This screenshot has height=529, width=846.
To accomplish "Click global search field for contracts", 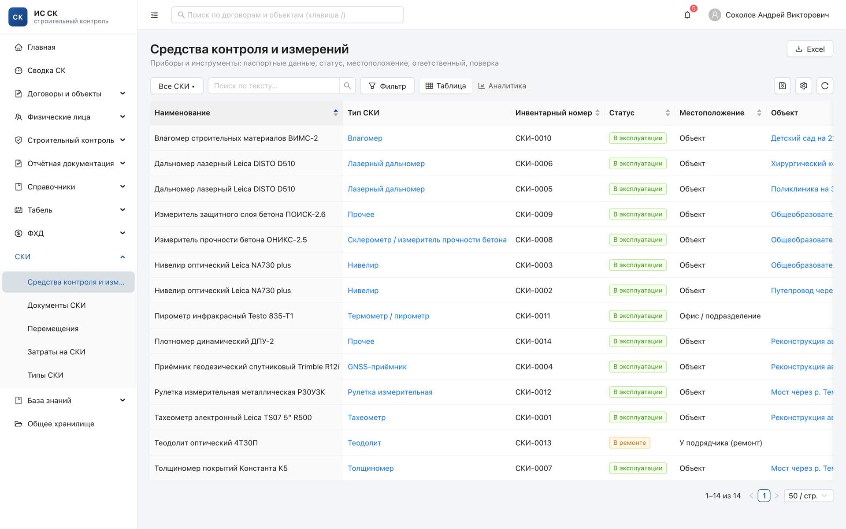I will click(287, 15).
